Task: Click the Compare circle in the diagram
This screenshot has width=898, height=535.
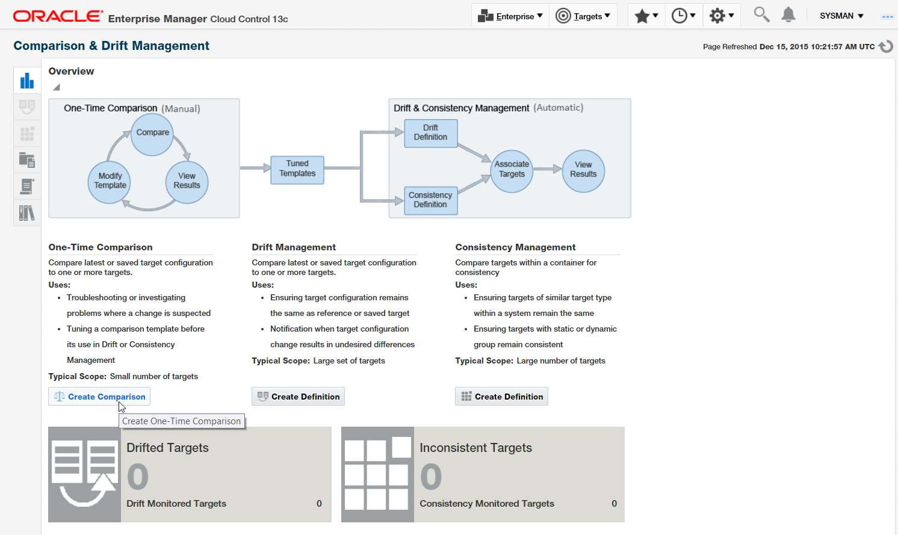Action: pos(152,134)
